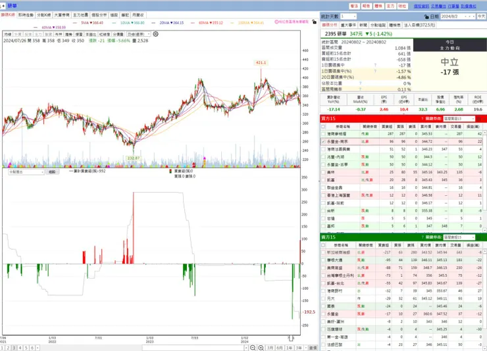
Task: Select the 布林 indicator button
Action: point(59,34)
